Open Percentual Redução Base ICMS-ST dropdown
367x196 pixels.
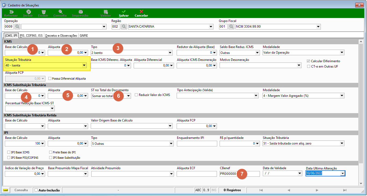(52, 108)
